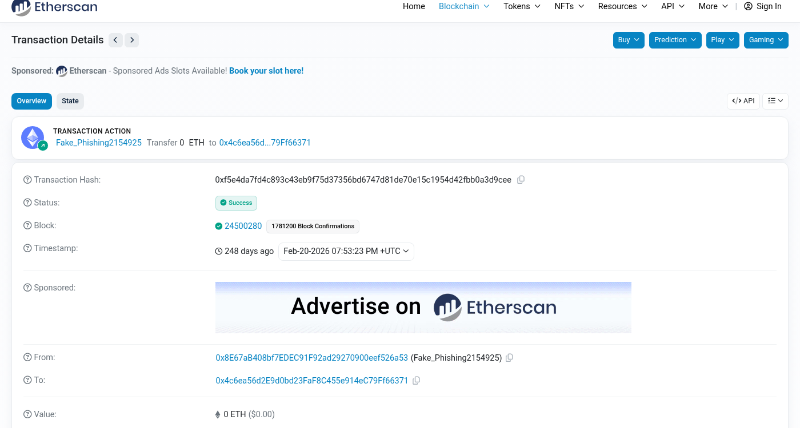Open the Play dropdown
Viewport: 800px width, 428px height.
coord(723,40)
